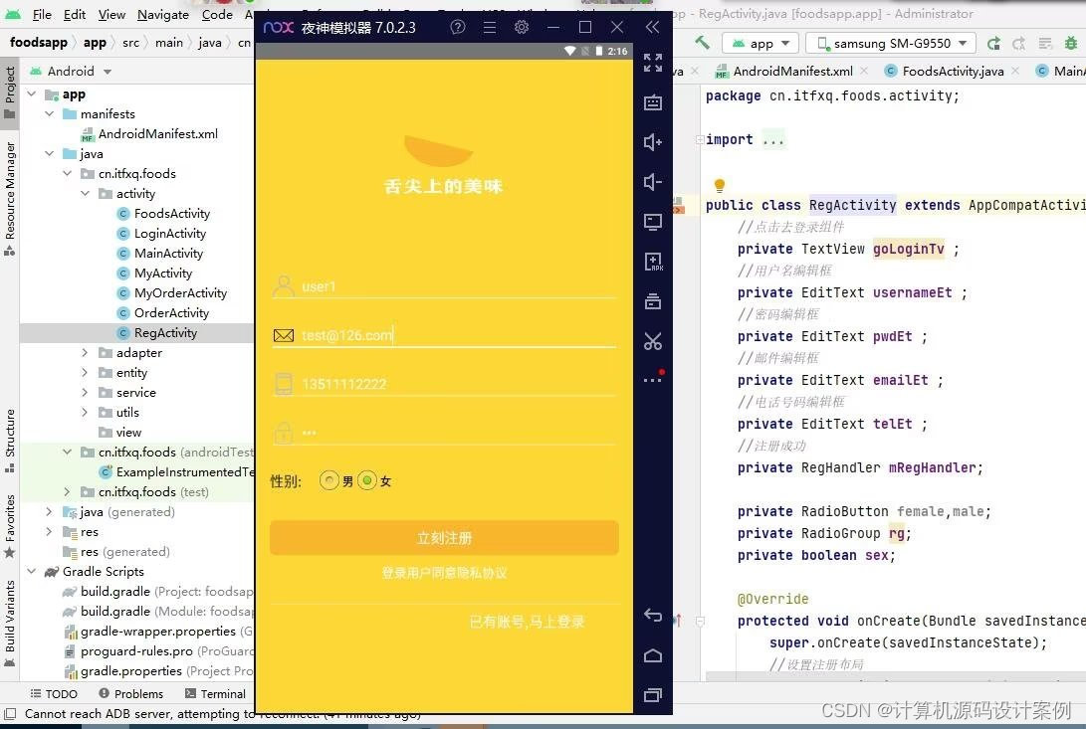
Task: Click the lightbulb intention icon in editor
Action: click(x=720, y=186)
